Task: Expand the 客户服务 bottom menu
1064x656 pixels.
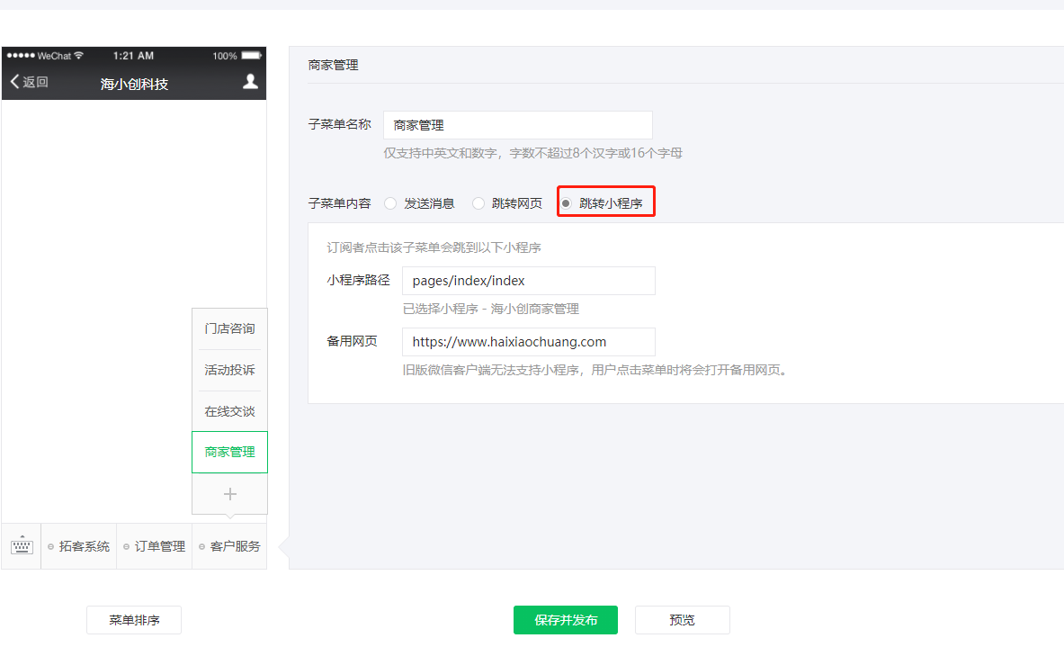Action: [230, 546]
